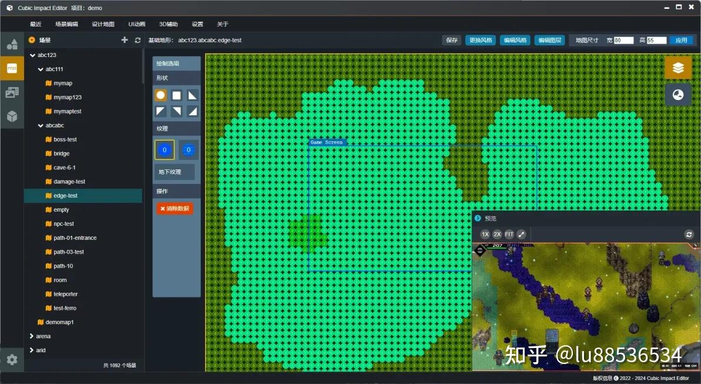Collapse the abcabc folder
The image size is (701, 384).
click(x=40, y=126)
